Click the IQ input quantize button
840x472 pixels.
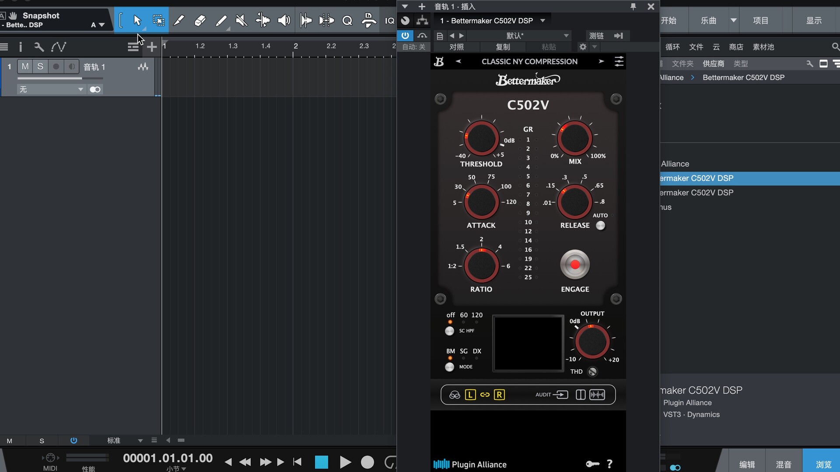pyautogui.click(x=389, y=21)
